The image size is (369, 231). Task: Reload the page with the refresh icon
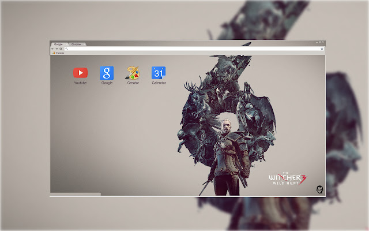pyautogui.click(x=61, y=49)
